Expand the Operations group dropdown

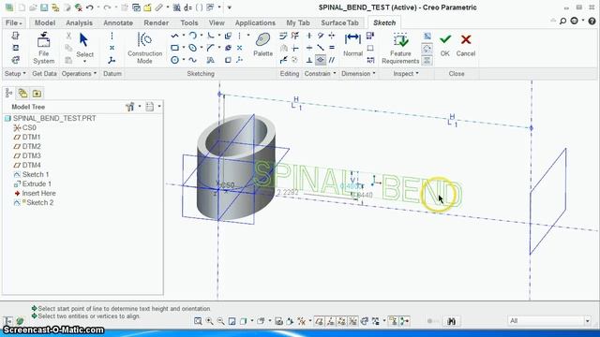tap(79, 73)
